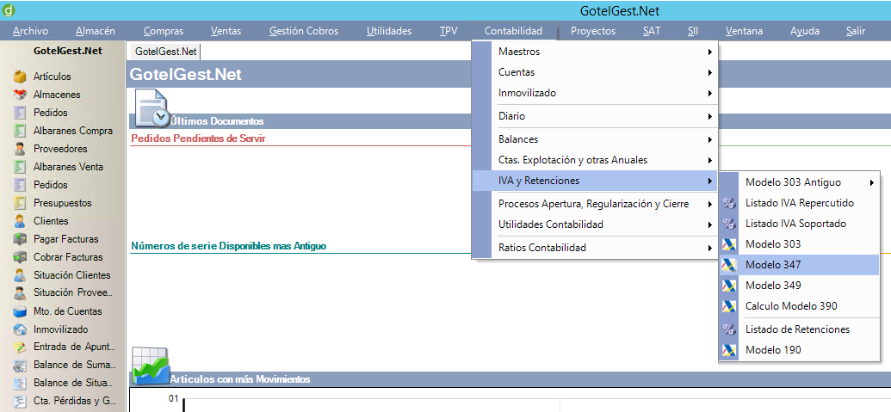Viewport: 891px width, 412px height.
Task: Expand the Inmovilizado submenu arrow in menu
Action: click(x=710, y=93)
